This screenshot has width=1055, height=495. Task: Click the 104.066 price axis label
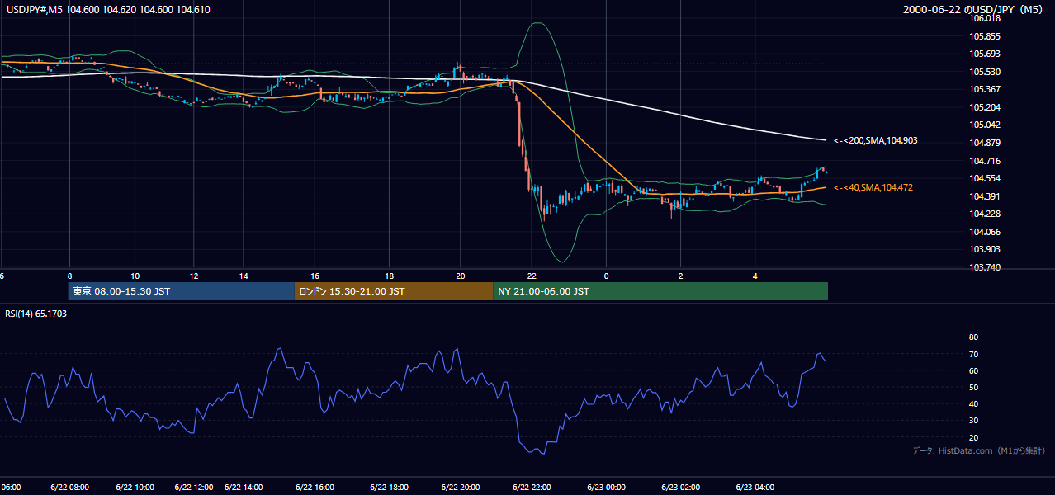(984, 232)
